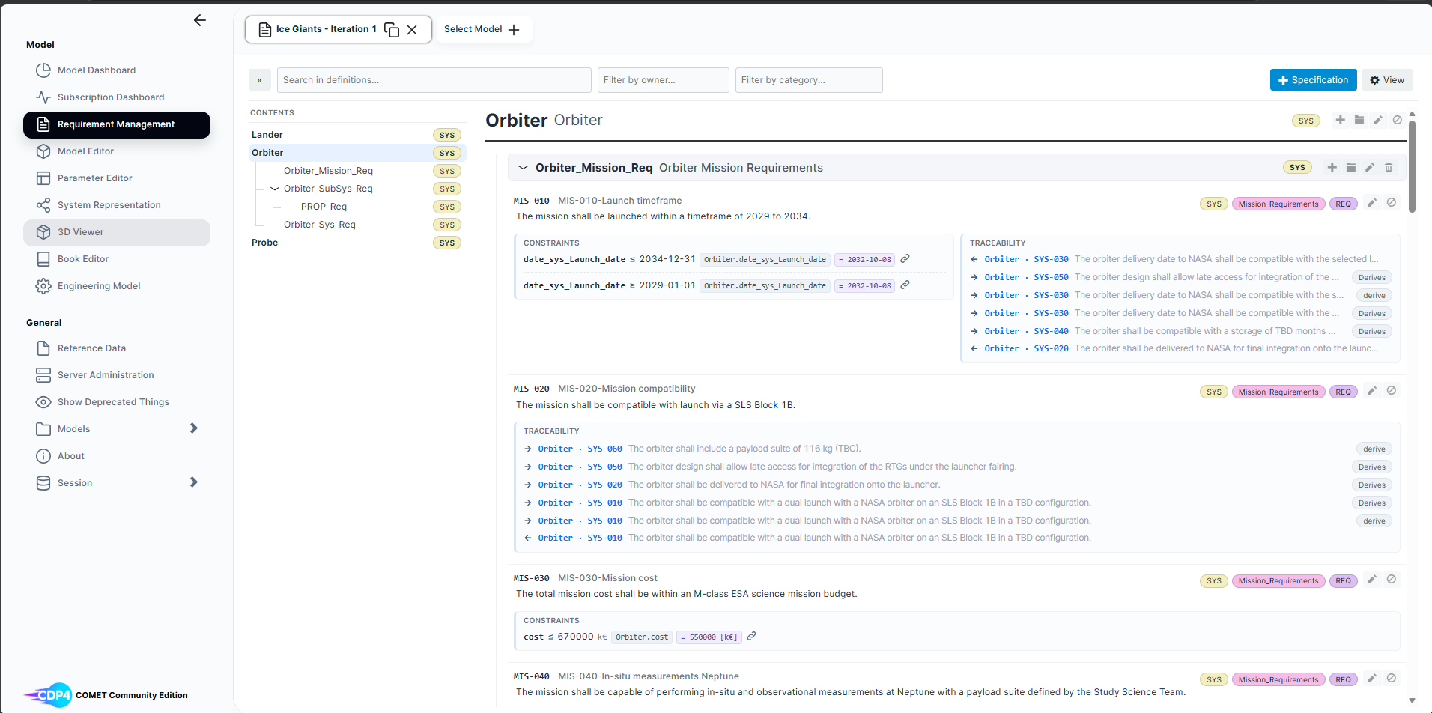
Task: Click the plus icon in Orbiter header
Action: click(x=1341, y=120)
